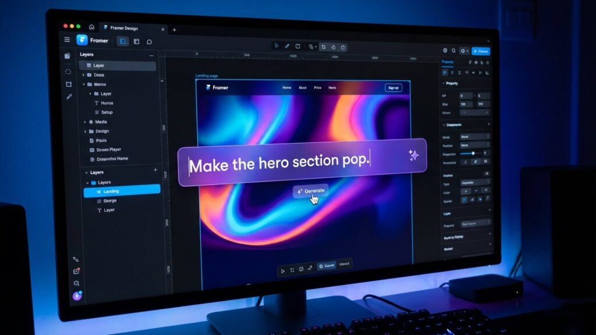The height and width of the screenshot is (335, 596).
Task: Select the top Layer row
Action: [118, 65]
